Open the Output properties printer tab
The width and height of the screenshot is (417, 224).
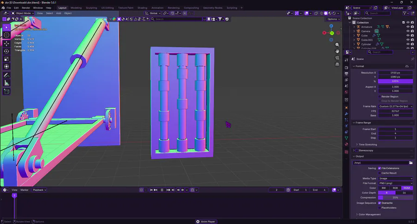click(347, 74)
